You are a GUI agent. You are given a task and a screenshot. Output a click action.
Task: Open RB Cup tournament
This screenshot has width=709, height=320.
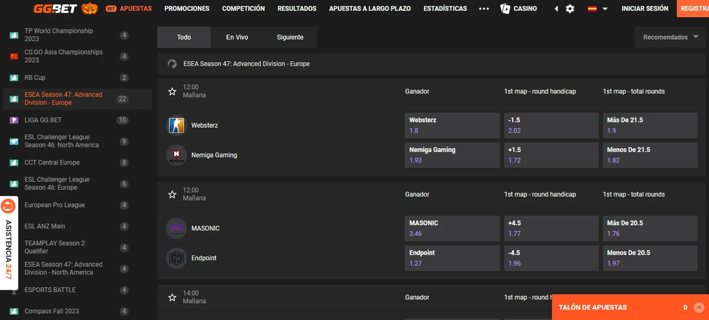coord(78,78)
